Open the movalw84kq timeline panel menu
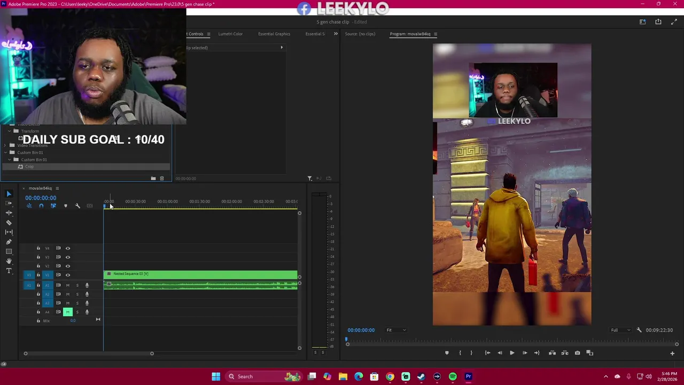 [57, 188]
